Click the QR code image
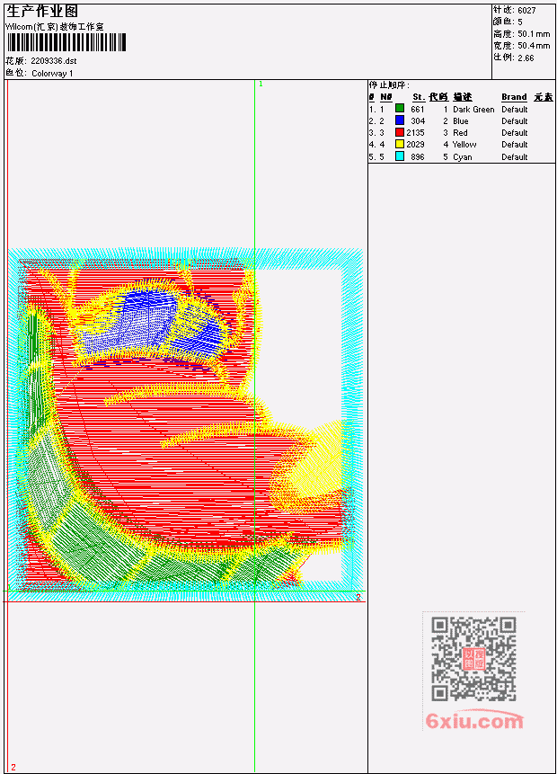Image resolution: width=557 pixels, height=774 pixels. 473,658
